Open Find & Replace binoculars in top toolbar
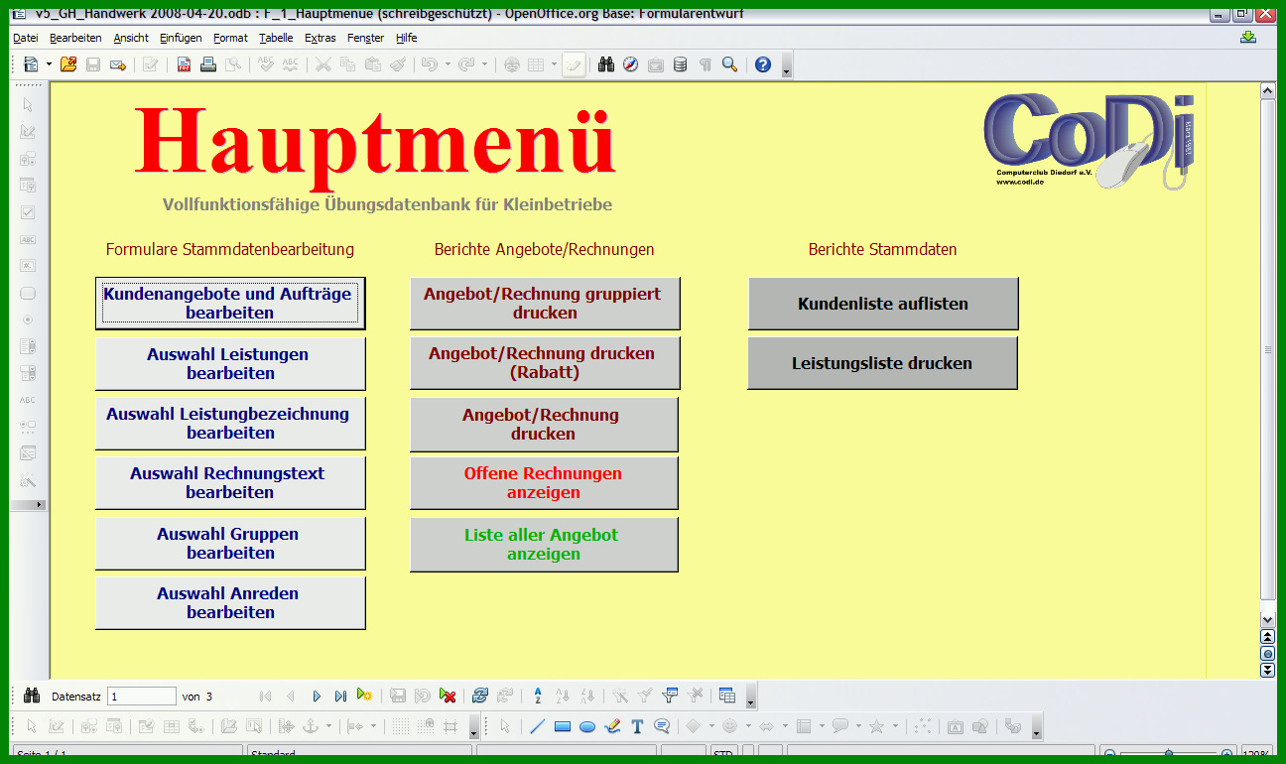 606,64
